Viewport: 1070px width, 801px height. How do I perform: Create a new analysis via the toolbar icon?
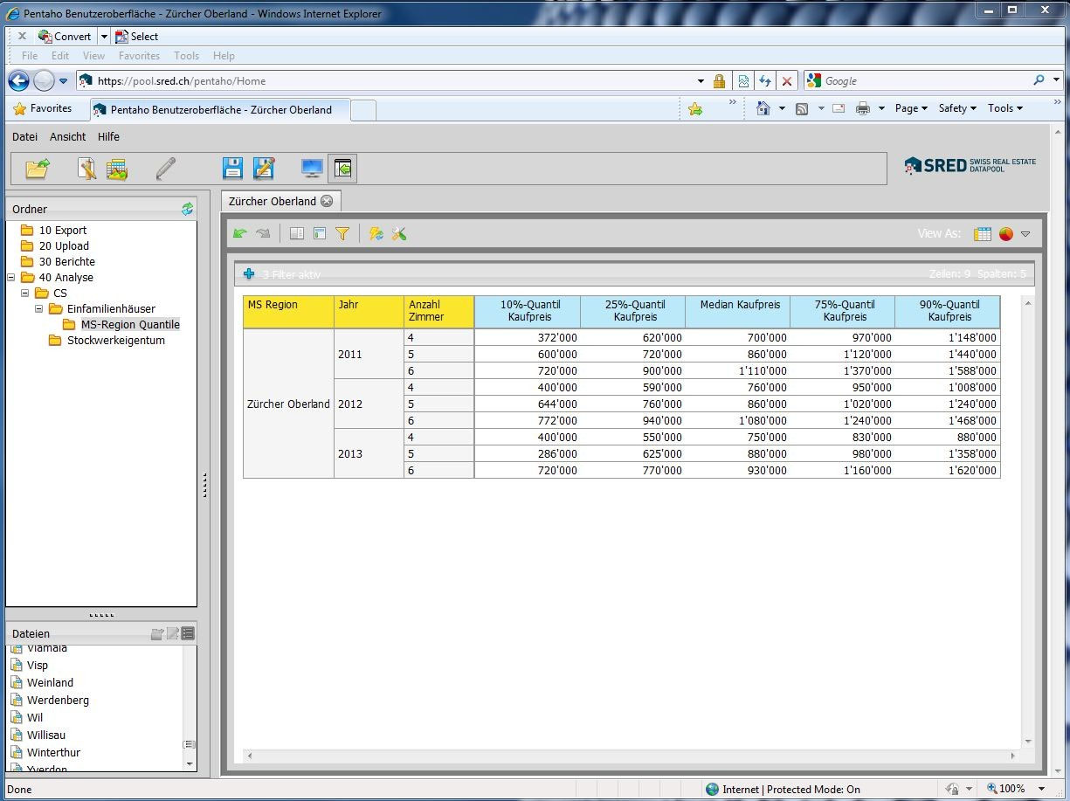coord(117,168)
